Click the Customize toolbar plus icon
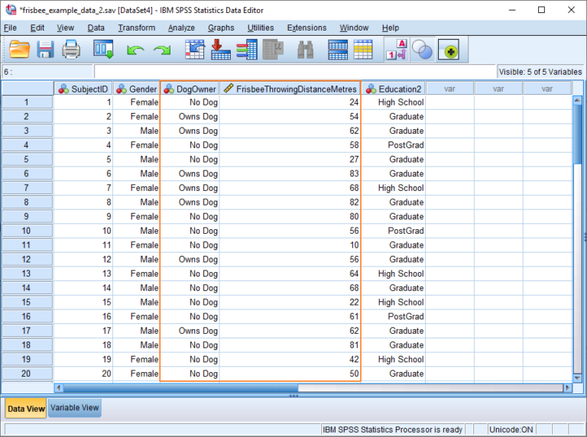 tap(449, 50)
